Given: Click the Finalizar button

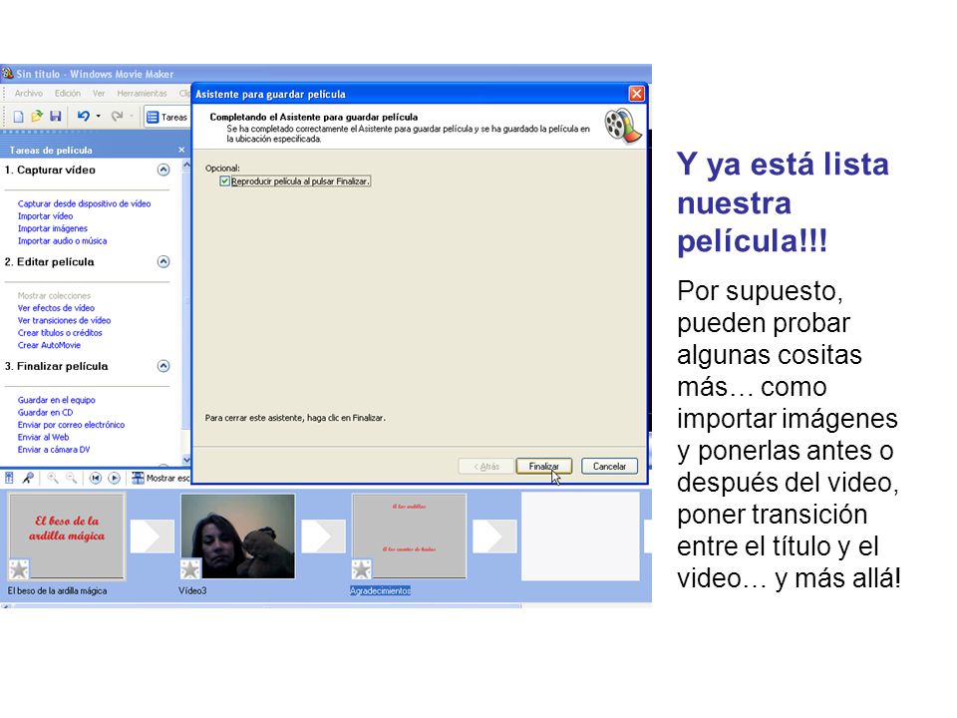Looking at the screenshot, I should (544, 467).
